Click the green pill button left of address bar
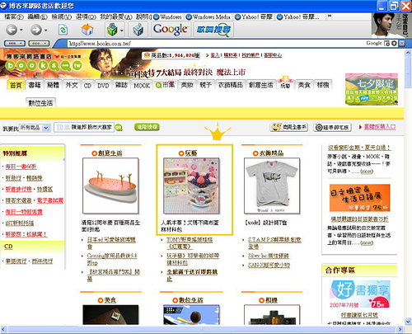 [x=39, y=43]
